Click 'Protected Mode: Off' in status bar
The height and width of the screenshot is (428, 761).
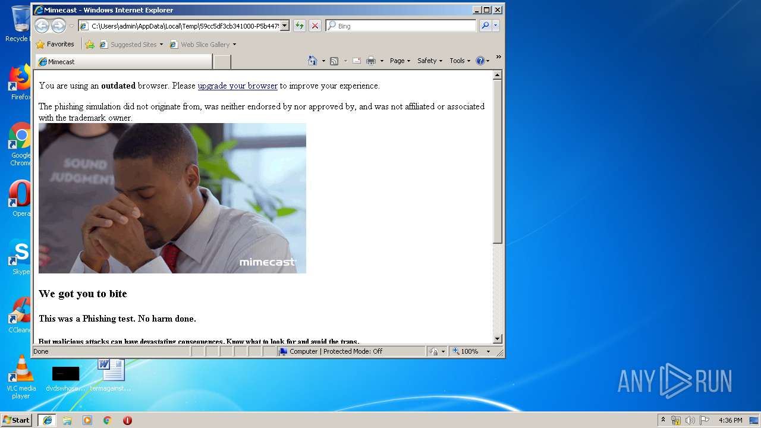[x=353, y=351]
